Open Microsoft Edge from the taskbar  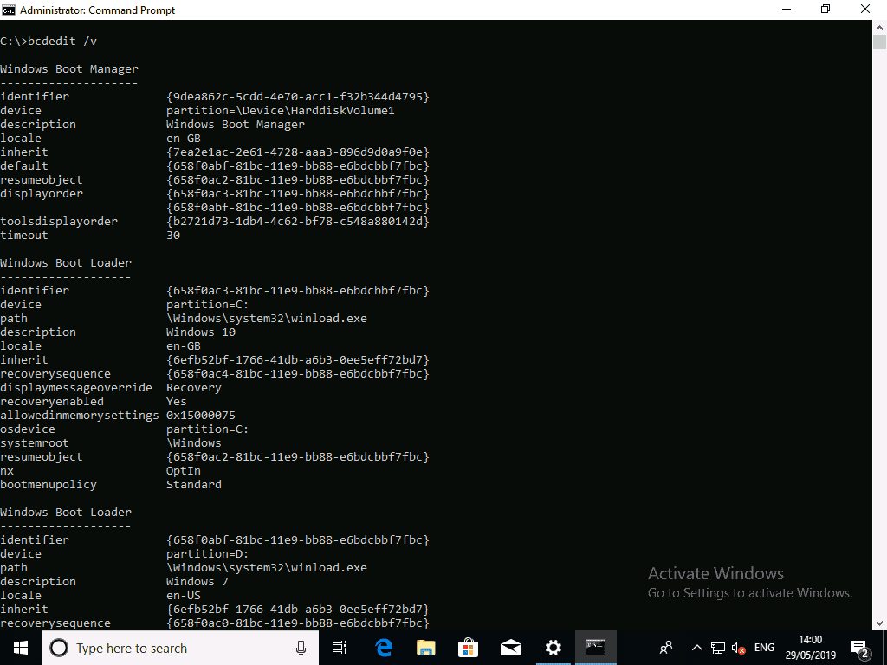point(382,647)
